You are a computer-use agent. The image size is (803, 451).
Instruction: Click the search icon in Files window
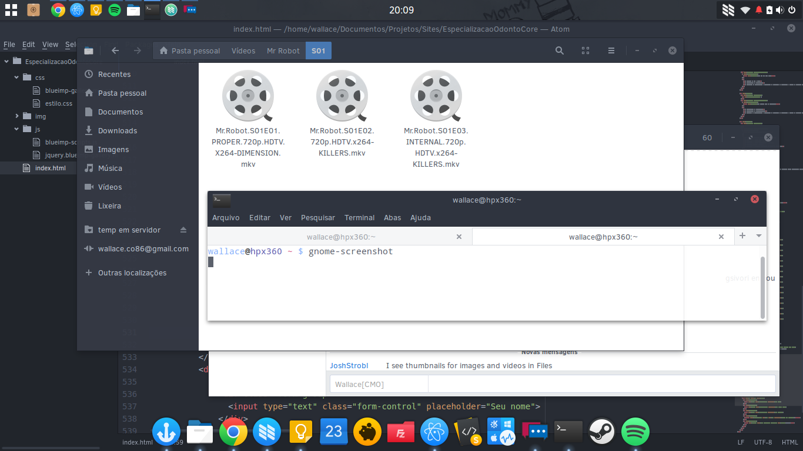pos(560,51)
